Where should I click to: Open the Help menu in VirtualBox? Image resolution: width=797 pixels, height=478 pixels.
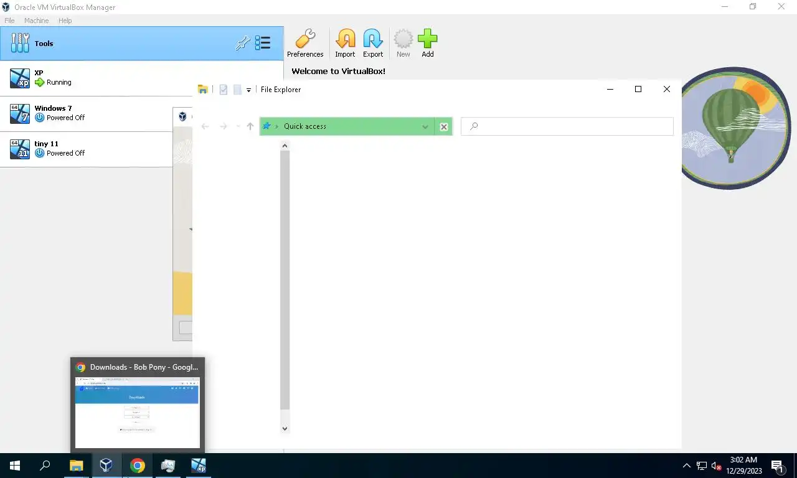point(65,21)
